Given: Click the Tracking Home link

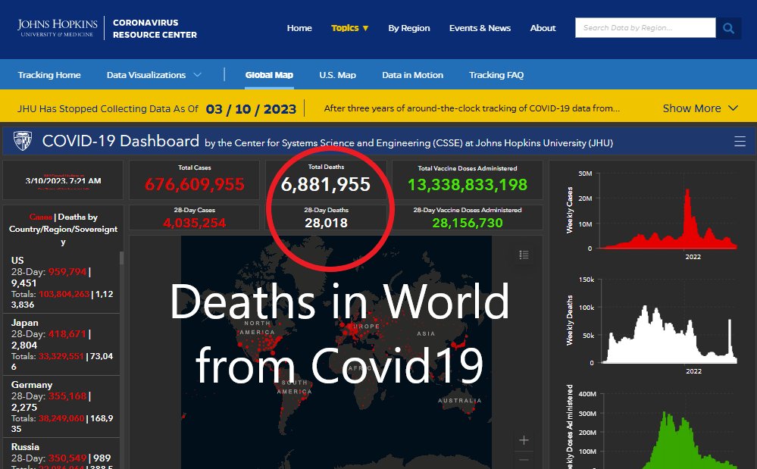Looking at the screenshot, I should (x=49, y=75).
